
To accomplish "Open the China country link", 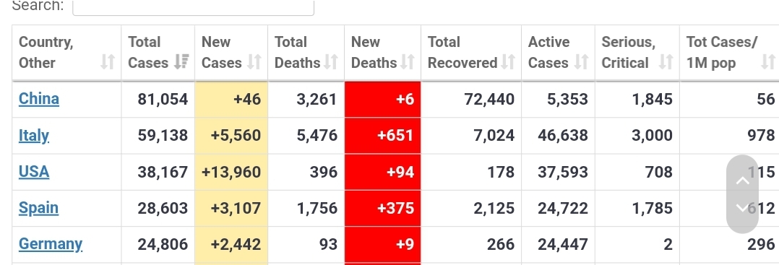I will click(39, 99).
